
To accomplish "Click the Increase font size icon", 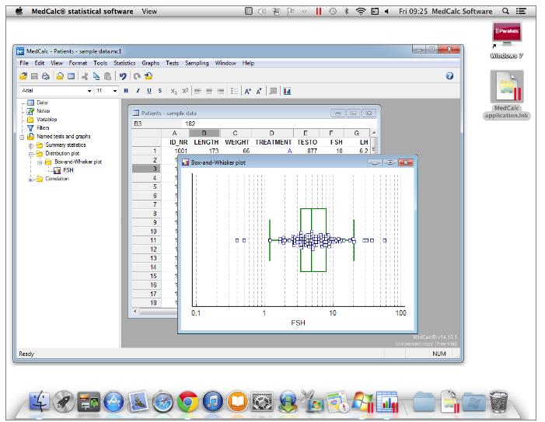I will tap(247, 91).
